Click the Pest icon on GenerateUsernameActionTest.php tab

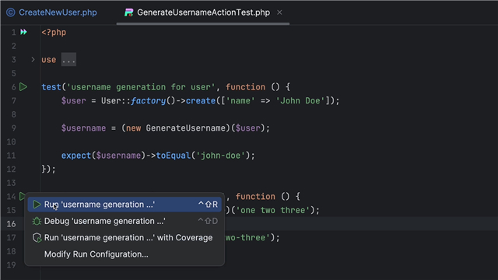128,12
